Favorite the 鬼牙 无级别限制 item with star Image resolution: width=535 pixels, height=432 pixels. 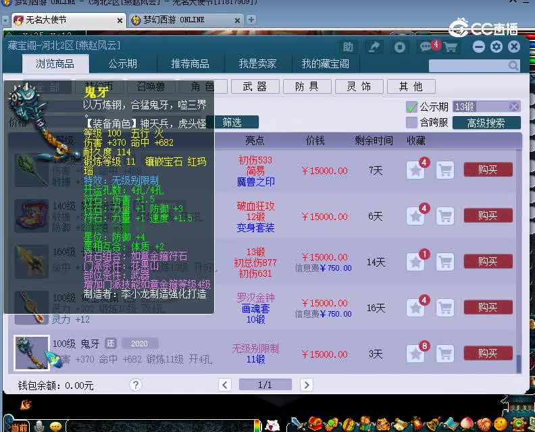point(415,354)
